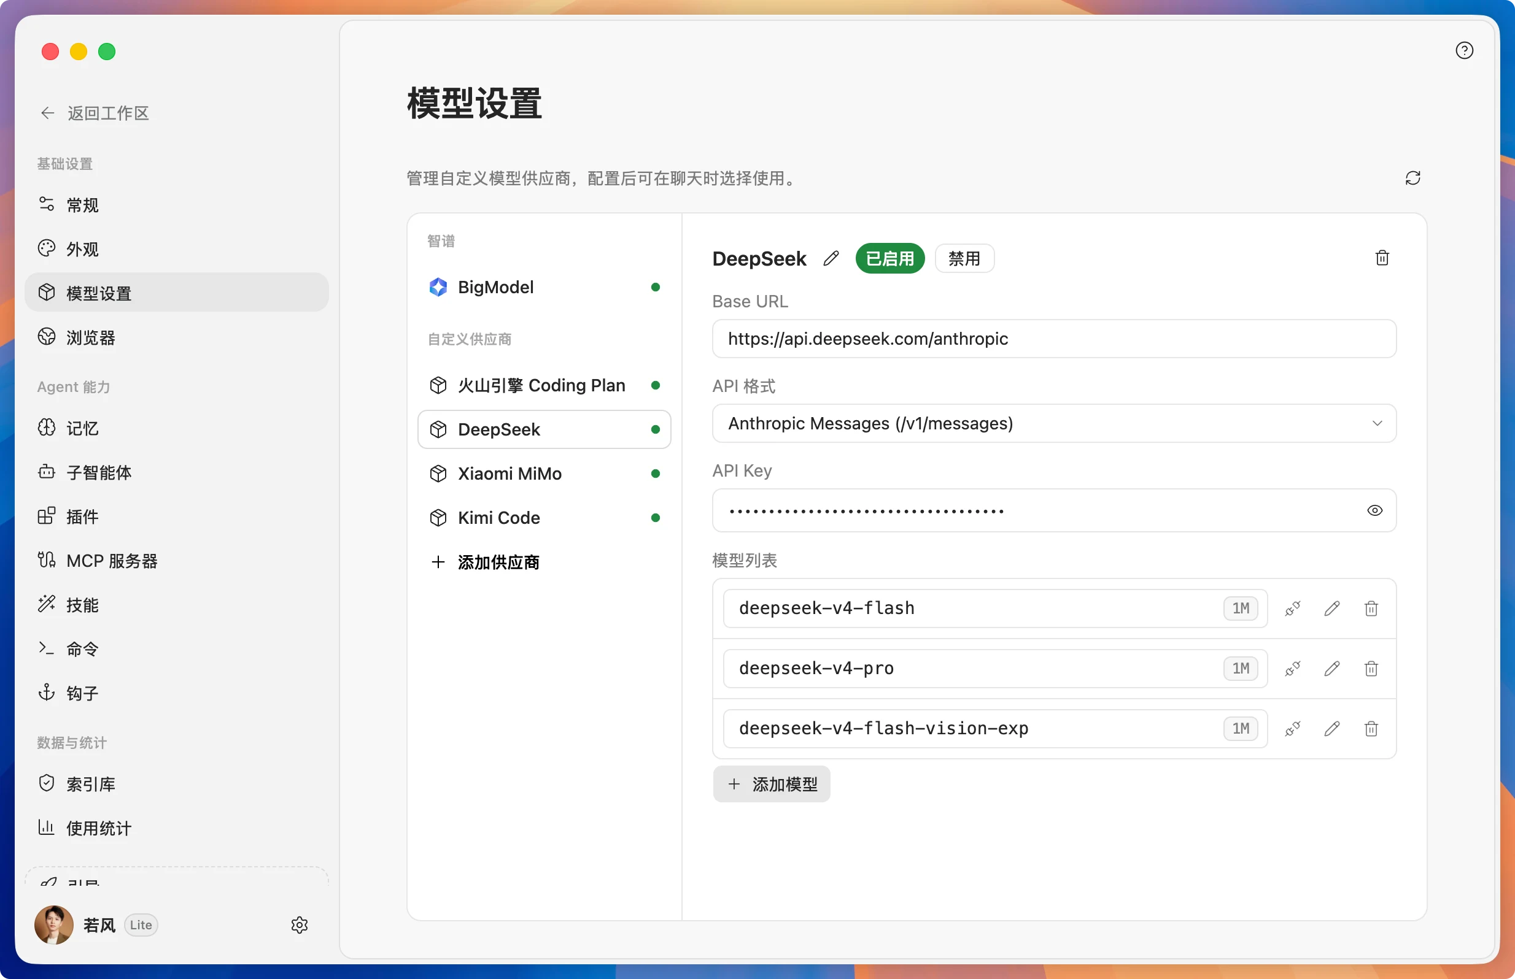
Task: Click the Base URL input field
Action: point(1054,339)
